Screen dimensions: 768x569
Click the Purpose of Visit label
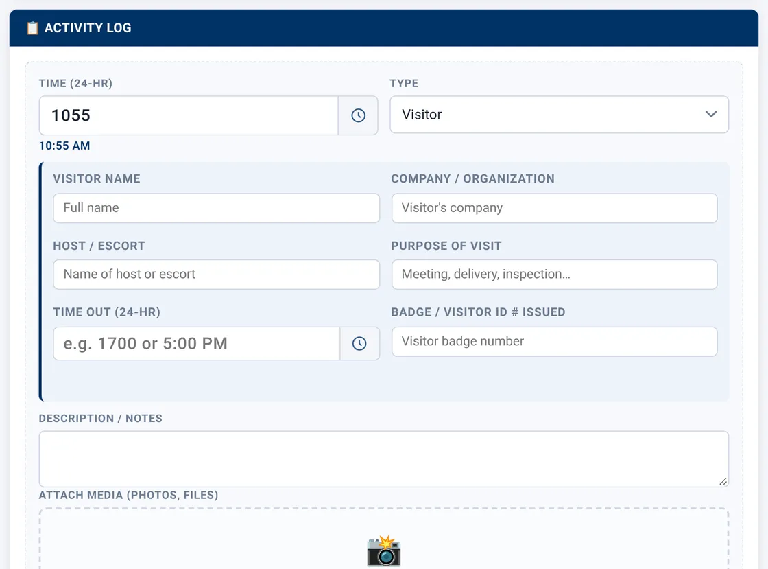[446, 246]
